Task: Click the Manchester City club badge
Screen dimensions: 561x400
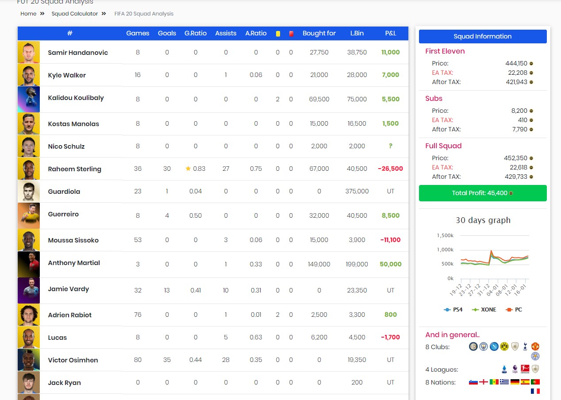Action: (484, 346)
